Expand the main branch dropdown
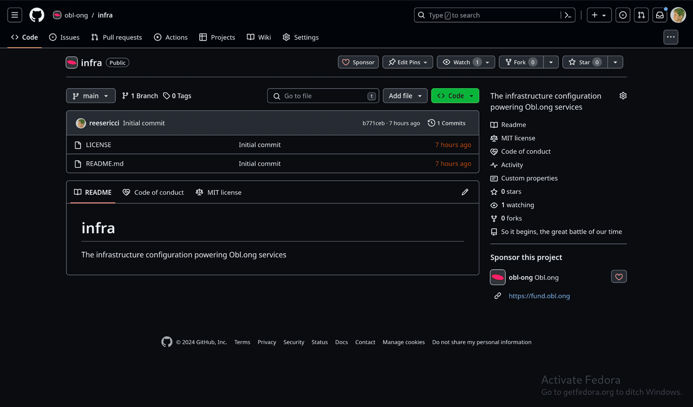The height and width of the screenshot is (407, 693). (x=90, y=96)
